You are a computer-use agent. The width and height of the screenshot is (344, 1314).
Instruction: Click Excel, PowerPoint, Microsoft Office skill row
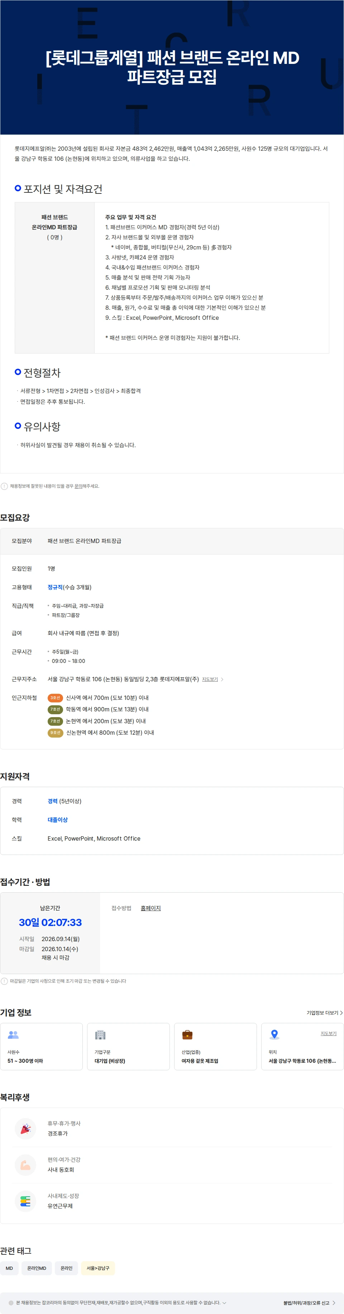[94, 838]
